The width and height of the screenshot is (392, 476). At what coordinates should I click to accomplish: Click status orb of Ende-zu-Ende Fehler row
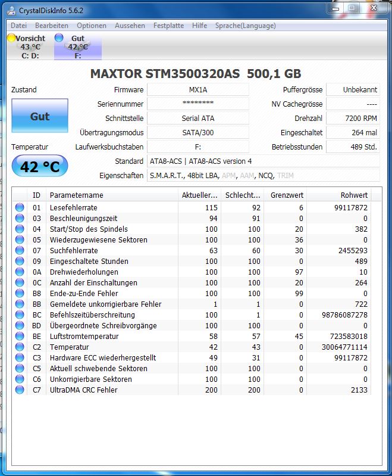click(x=20, y=293)
